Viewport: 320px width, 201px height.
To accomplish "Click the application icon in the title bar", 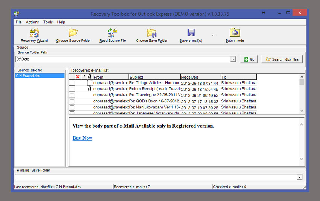I will coord(17,14).
